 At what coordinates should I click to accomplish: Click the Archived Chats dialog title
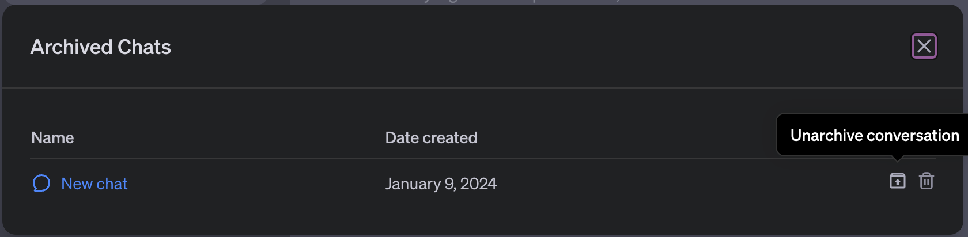point(101,47)
